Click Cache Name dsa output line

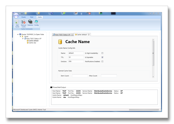(66, 98)
